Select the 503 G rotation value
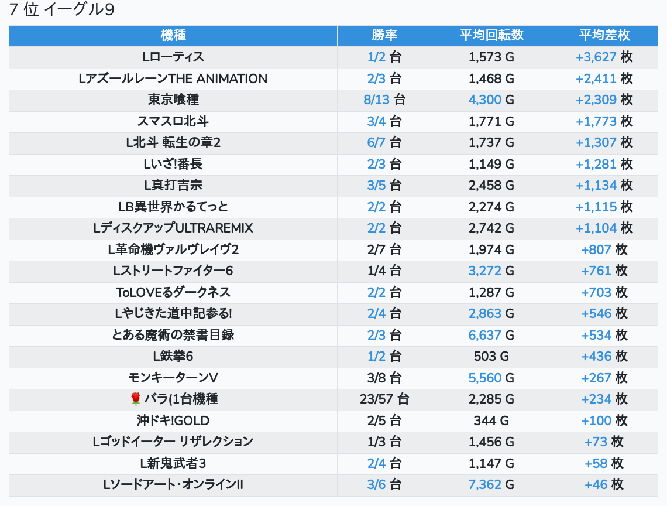 pos(491,357)
